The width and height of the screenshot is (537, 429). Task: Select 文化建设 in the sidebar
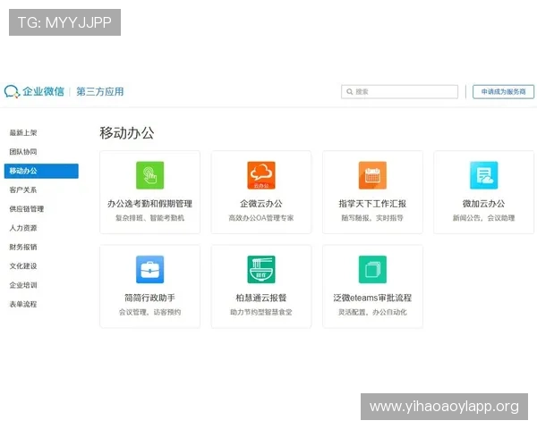coord(23,265)
